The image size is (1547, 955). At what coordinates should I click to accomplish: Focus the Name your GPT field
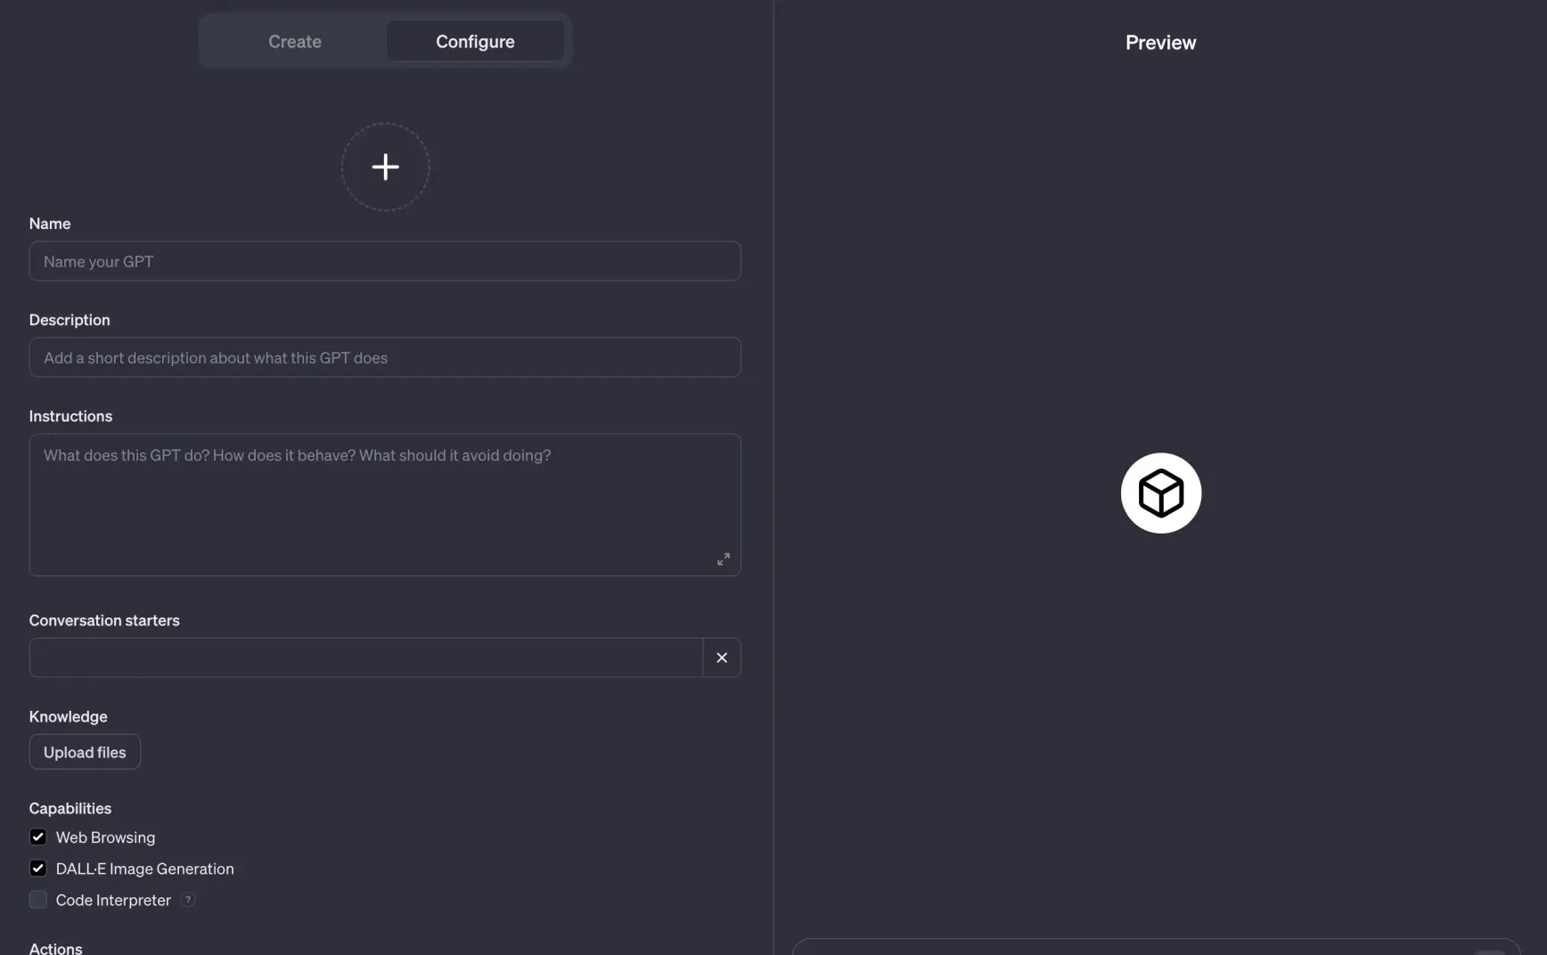pos(385,261)
